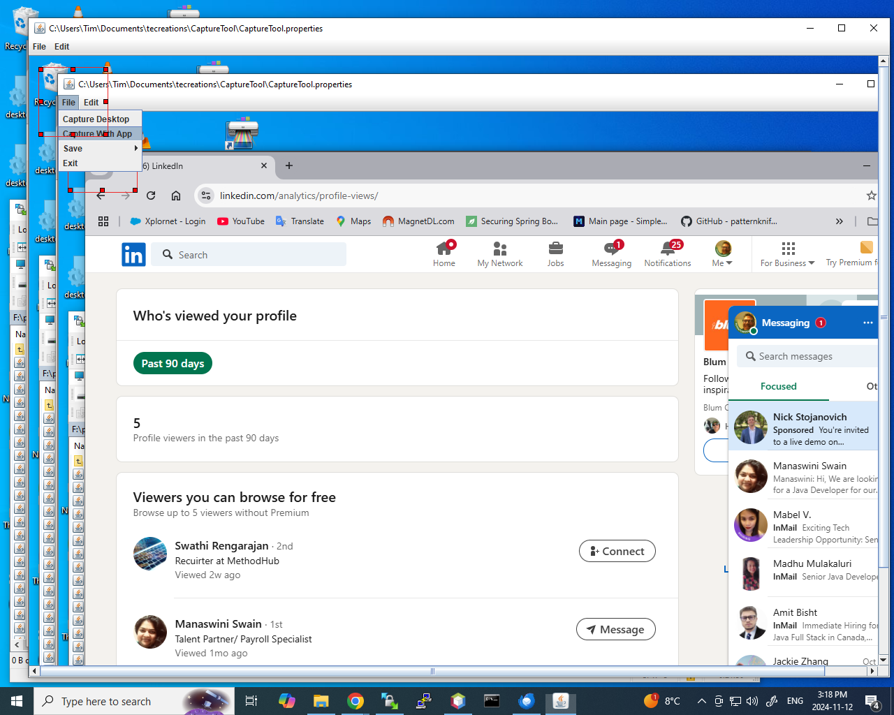Open Securing Spring Bo... bookmark
Screen dimensions: 894x715
pyautogui.click(x=512, y=221)
